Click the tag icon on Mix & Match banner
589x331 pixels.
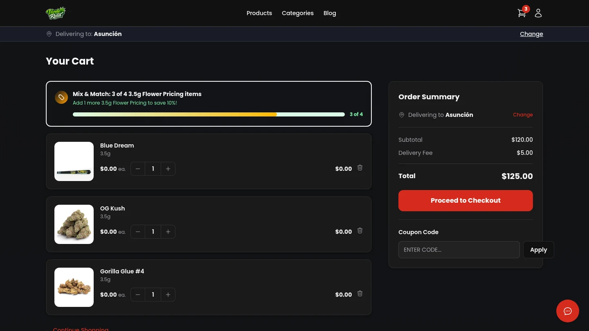click(x=61, y=97)
